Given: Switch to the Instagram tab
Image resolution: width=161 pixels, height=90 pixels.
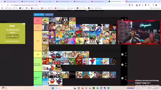Looking at the screenshot, I should 134,1.
